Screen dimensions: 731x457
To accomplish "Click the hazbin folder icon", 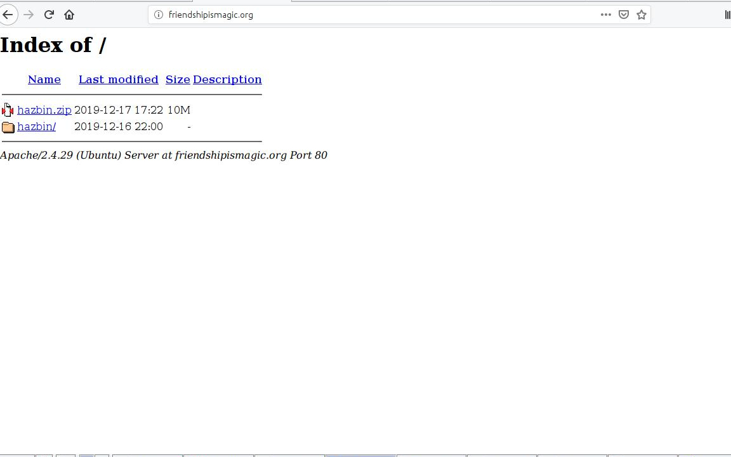I will pyautogui.click(x=8, y=127).
